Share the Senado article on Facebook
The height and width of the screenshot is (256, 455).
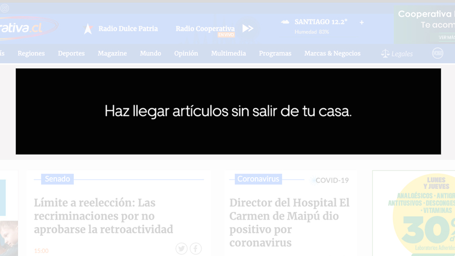(196, 248)
